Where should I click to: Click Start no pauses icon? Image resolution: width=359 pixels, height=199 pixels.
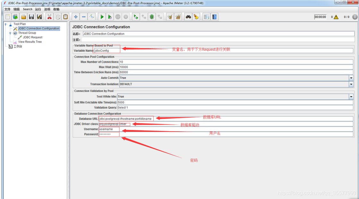click(110, 17)
